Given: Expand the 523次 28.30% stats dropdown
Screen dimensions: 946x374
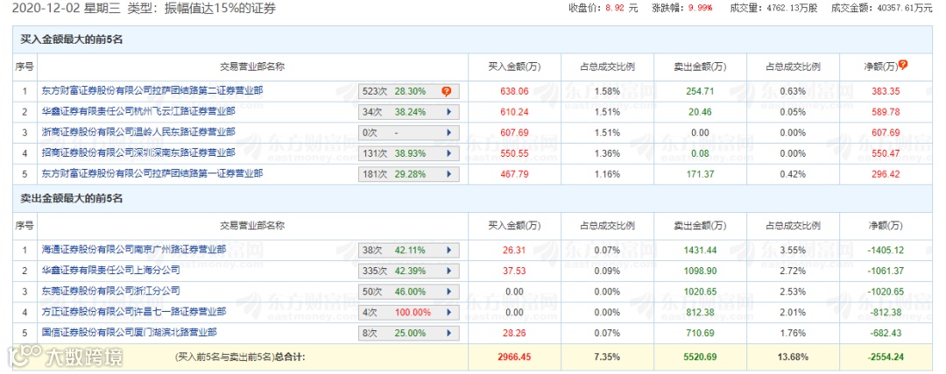Looking at the screenshot, I should point(409,92).
